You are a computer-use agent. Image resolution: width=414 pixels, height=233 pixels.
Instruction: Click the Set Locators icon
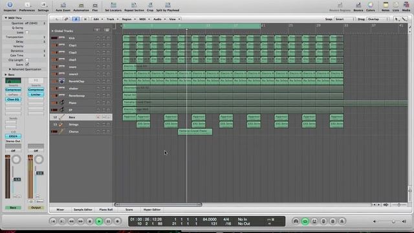(x=113, y=5)
